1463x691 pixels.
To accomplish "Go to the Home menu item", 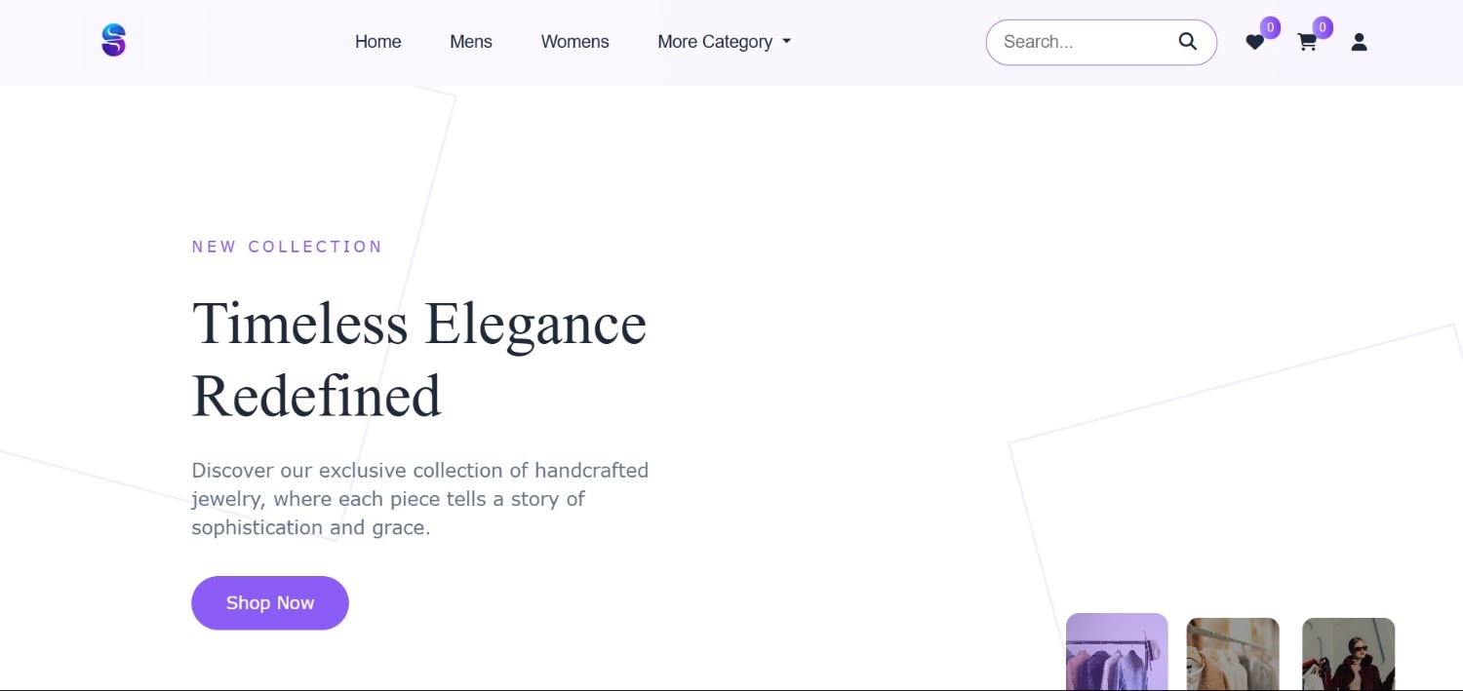I will point(377,42).
